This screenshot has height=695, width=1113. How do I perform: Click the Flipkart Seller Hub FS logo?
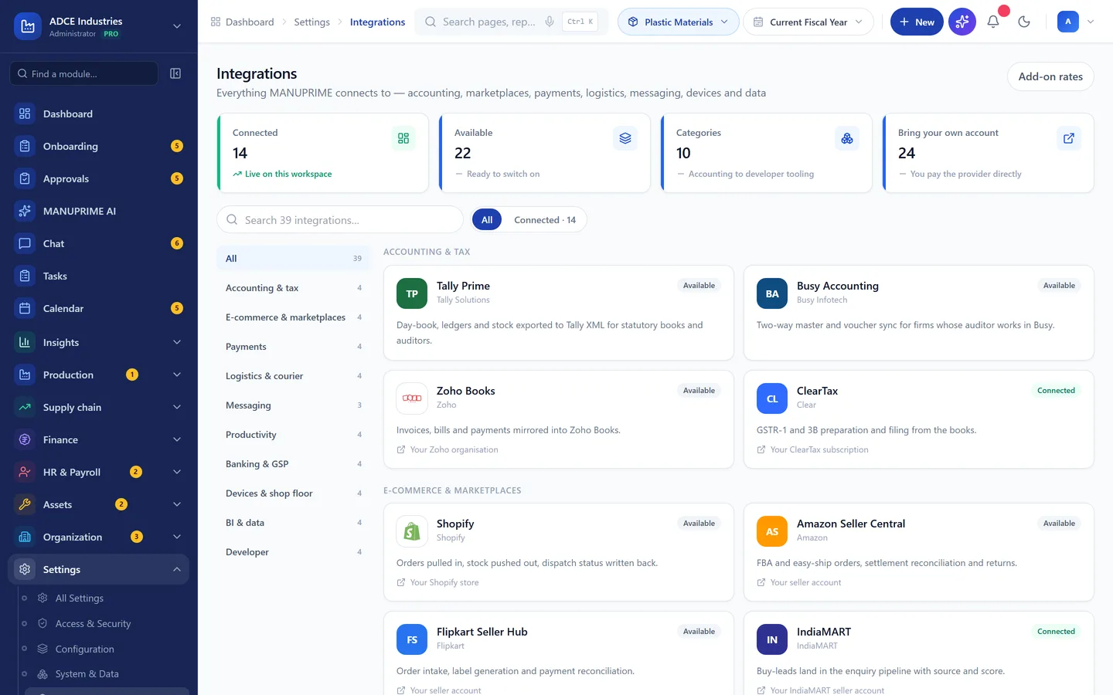point(412,639)
